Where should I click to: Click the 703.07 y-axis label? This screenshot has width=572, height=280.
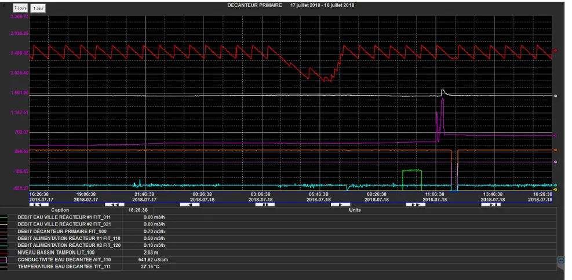click(x=21, y=132)
